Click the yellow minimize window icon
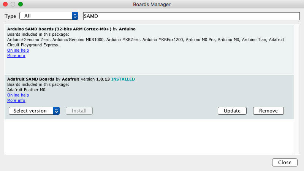The image size is (304, 171). pos(13,5)
